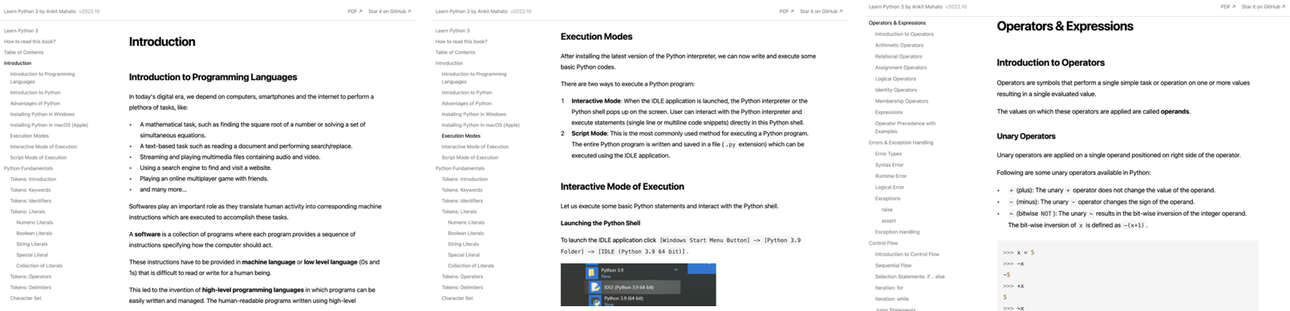
Task: Click the 'Unary Operators' heading
Action: pos(1026,136)
